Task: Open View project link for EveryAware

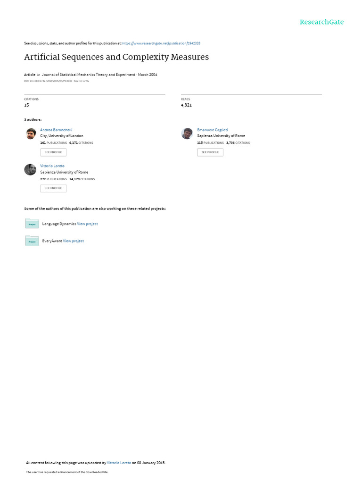Action: click(x=73, y=241)
